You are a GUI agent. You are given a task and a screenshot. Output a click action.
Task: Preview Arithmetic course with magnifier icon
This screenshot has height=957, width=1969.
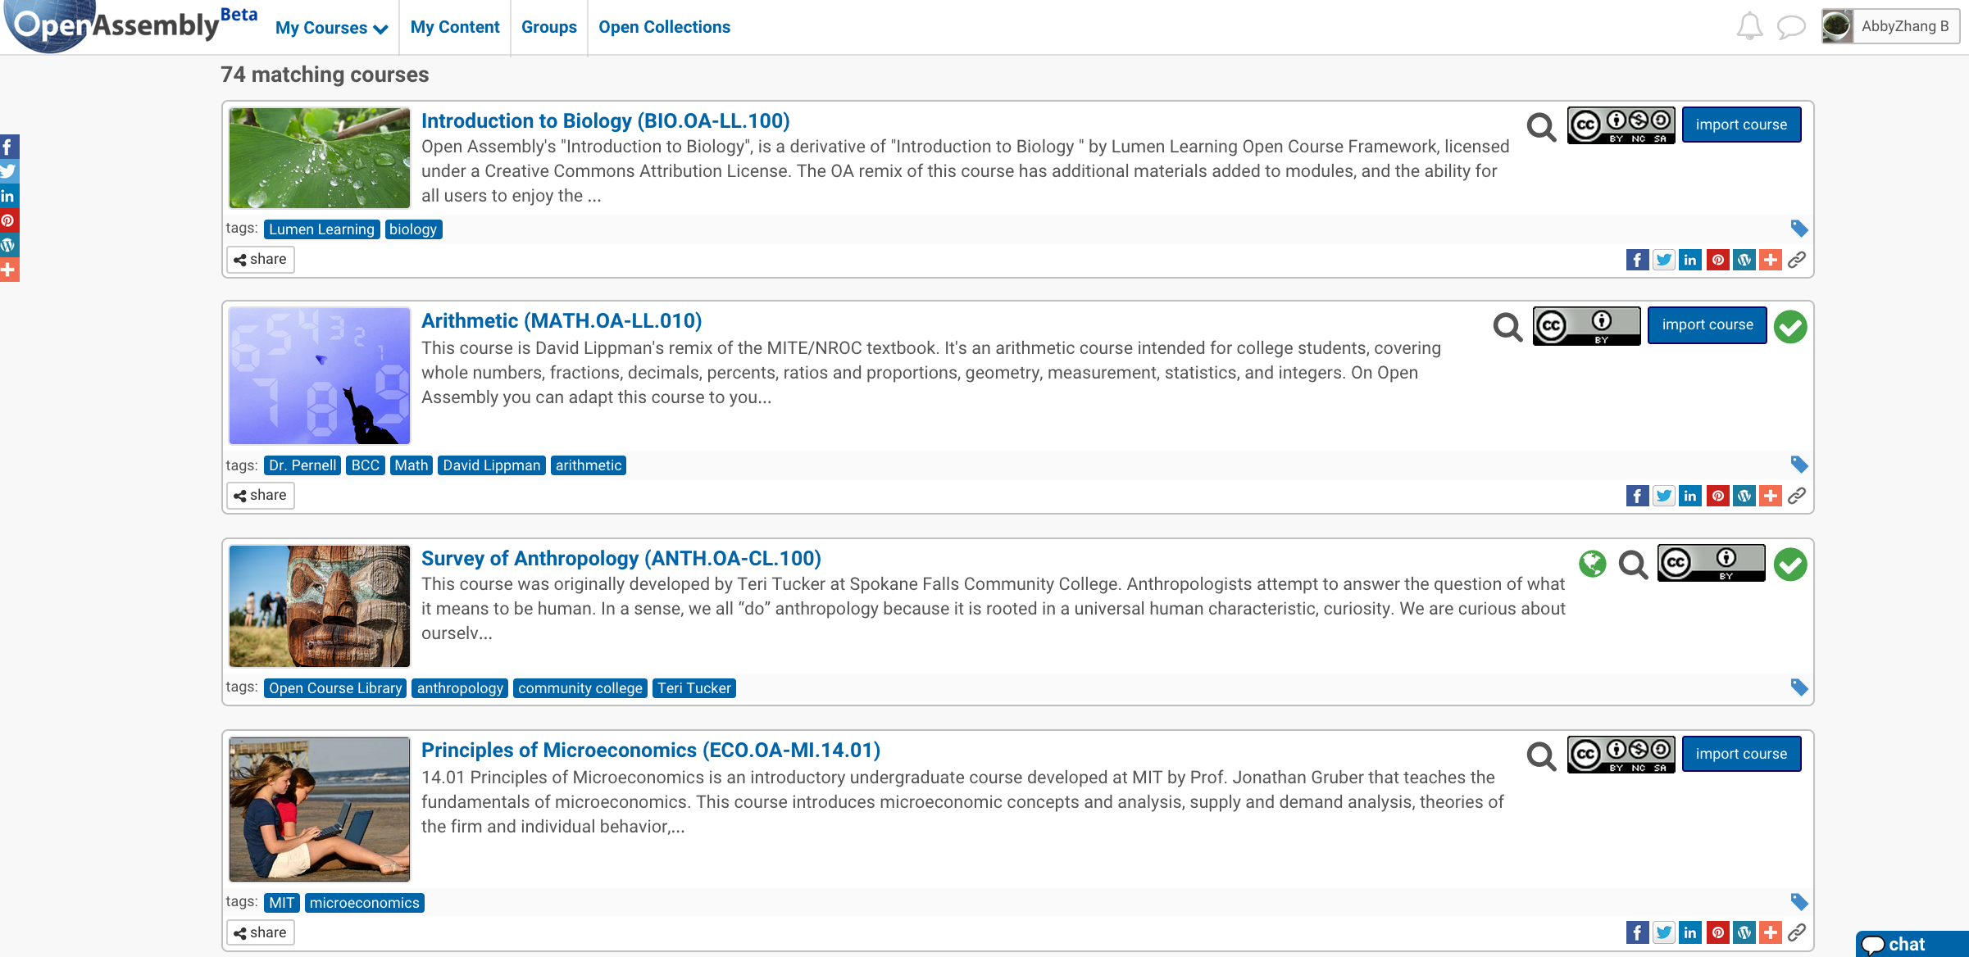pyautogui.click(x=1507, y=326)
